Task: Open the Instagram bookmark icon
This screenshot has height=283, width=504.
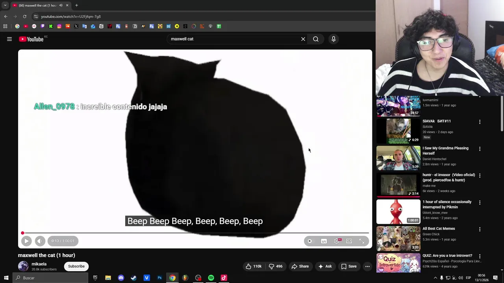Action: (59, 26)
